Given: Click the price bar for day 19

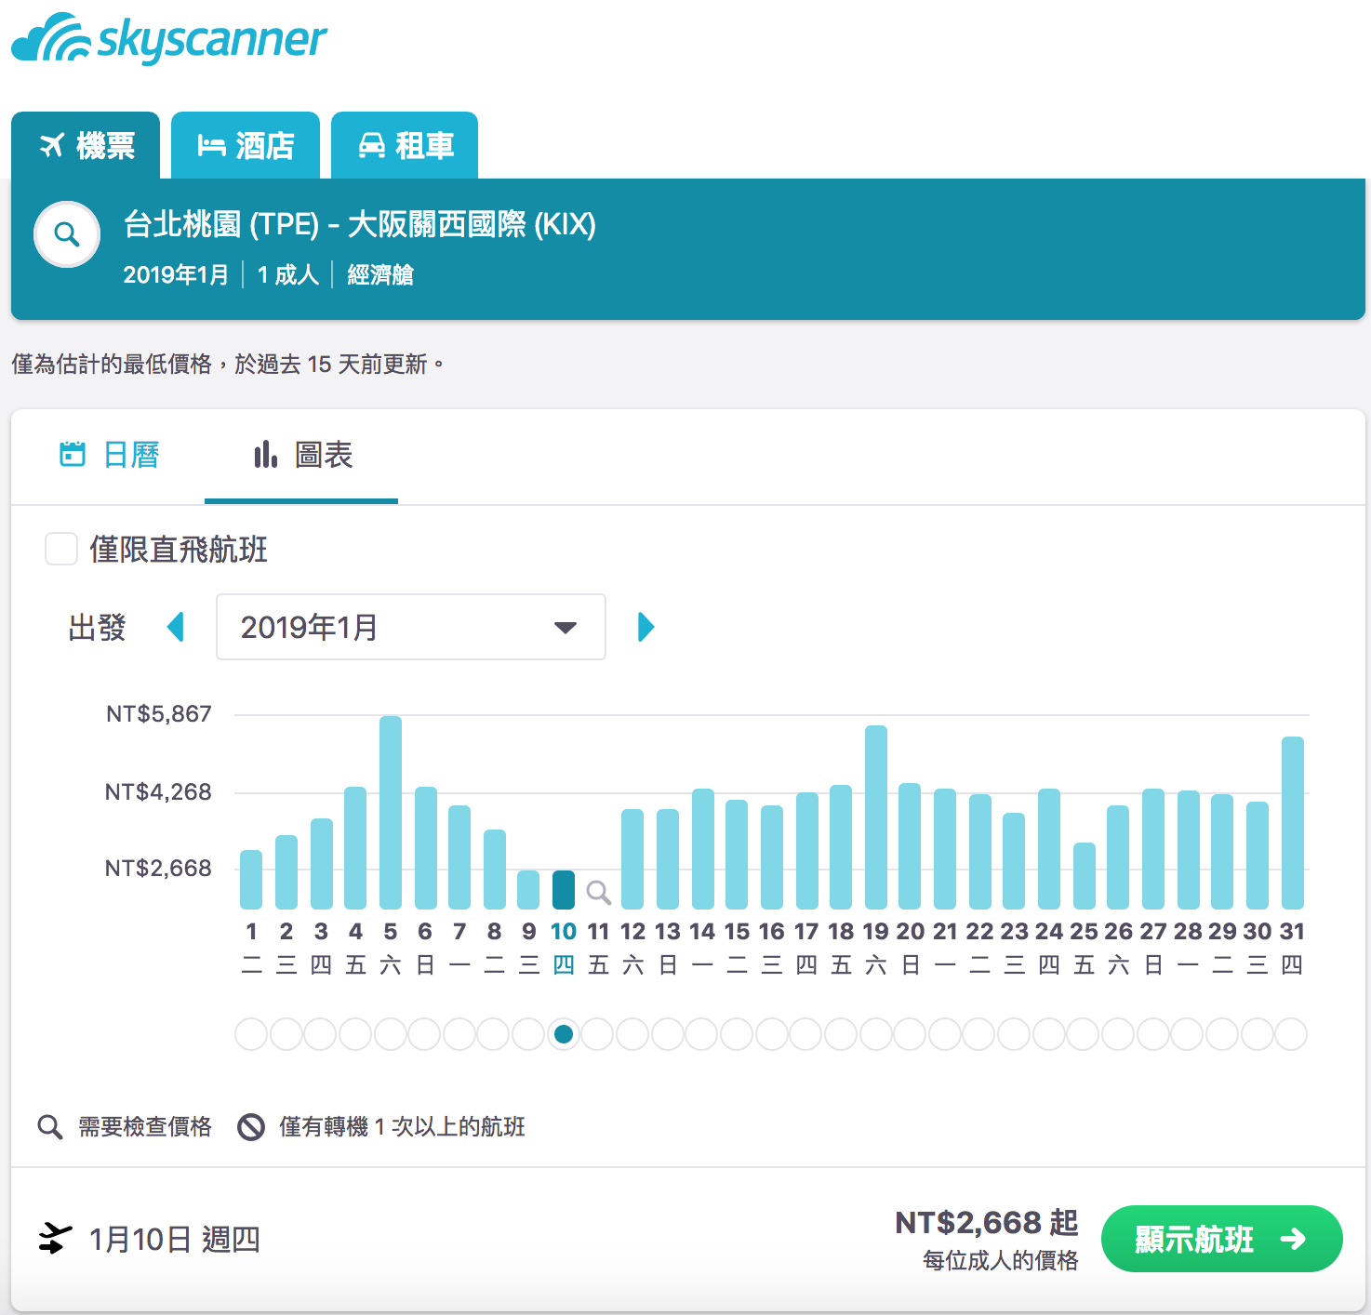Looking at the screenshot, I should click(875, 817).
